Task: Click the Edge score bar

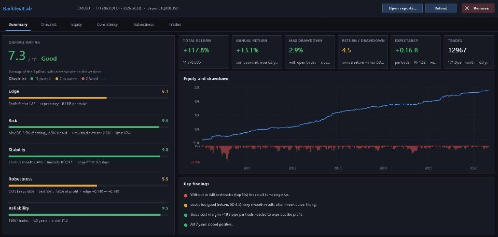Action: pos(88,98)
